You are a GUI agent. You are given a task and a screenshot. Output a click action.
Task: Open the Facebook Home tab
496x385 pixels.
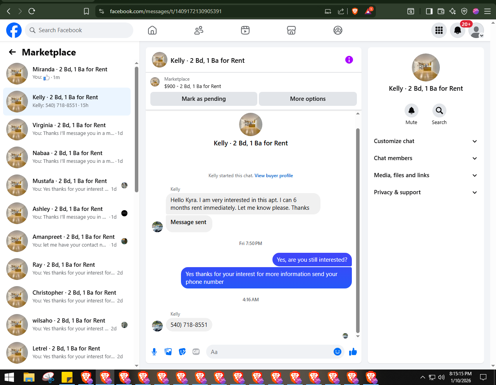[152, 30]
